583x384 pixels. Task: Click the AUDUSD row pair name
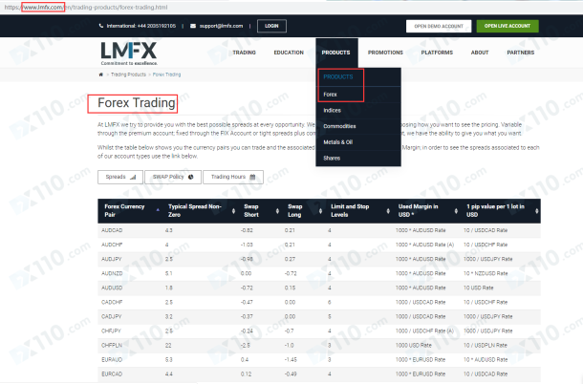click(112, 288)
